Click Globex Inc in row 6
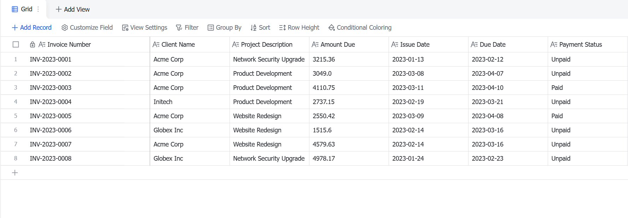Screen dimensions: 628x218 (190, 130)
